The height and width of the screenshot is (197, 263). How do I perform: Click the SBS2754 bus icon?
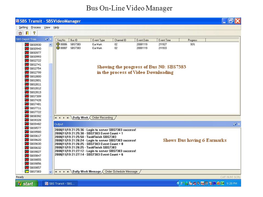[x=27, y=68]
